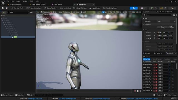Open the Tools menu
Image resolution: width=178 pixels, height=100 pixels.
31,1
